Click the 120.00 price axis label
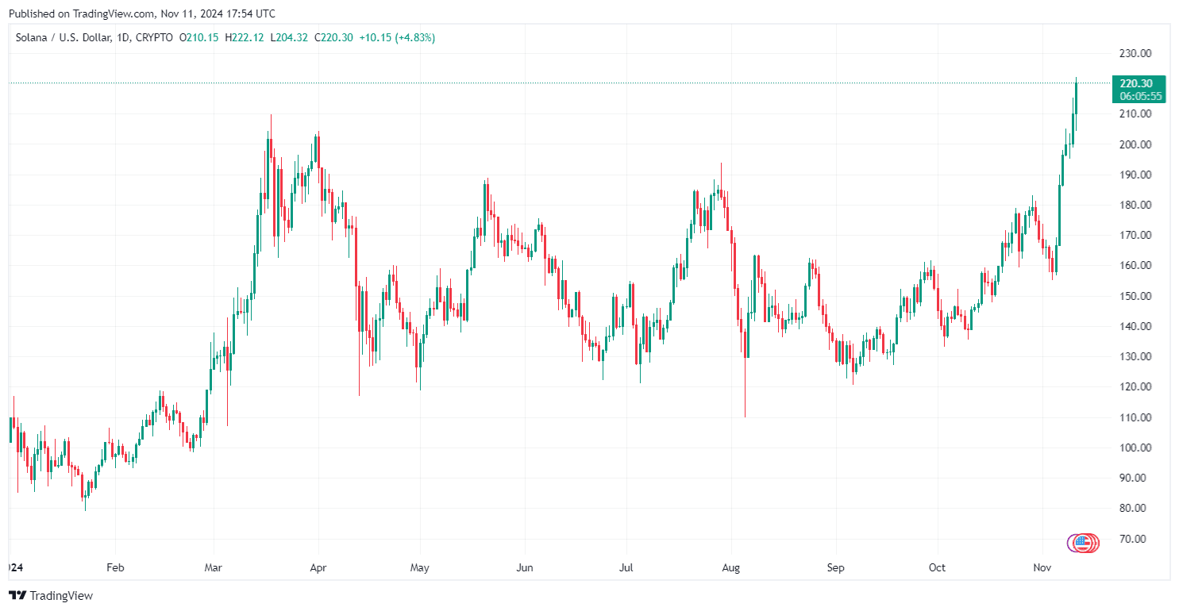Image resolution: width=1179 pixels, height=611 pixels. 1135,386
